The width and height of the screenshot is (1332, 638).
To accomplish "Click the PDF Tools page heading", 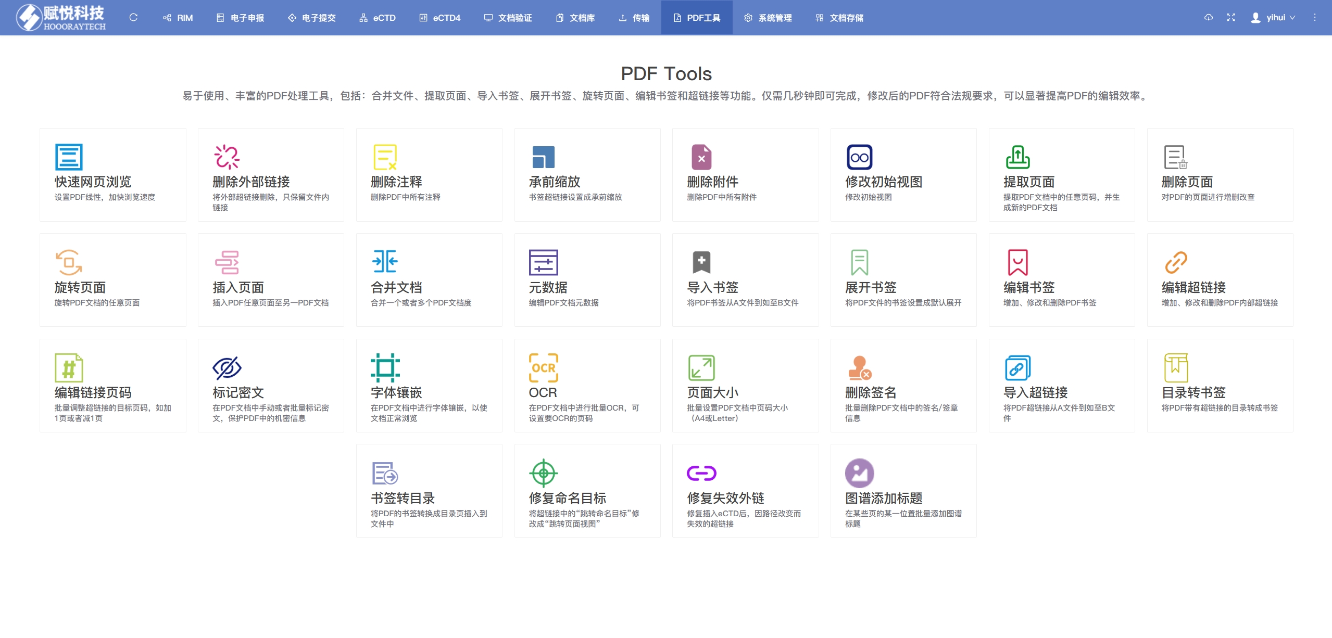I will click(x=666, y=74).
